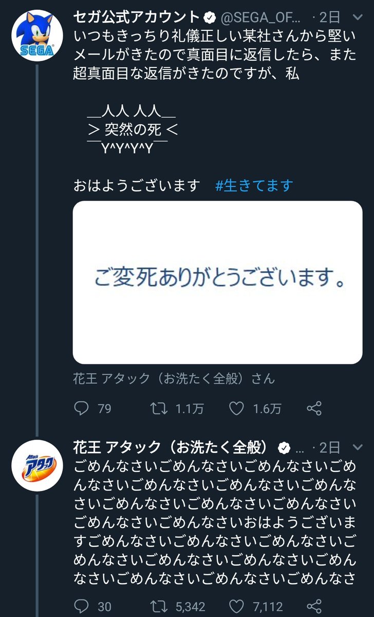This screenshot has width=374, height=617.
Task: Retweet the SEGA official account tweet
Action: tap(158, 409)
